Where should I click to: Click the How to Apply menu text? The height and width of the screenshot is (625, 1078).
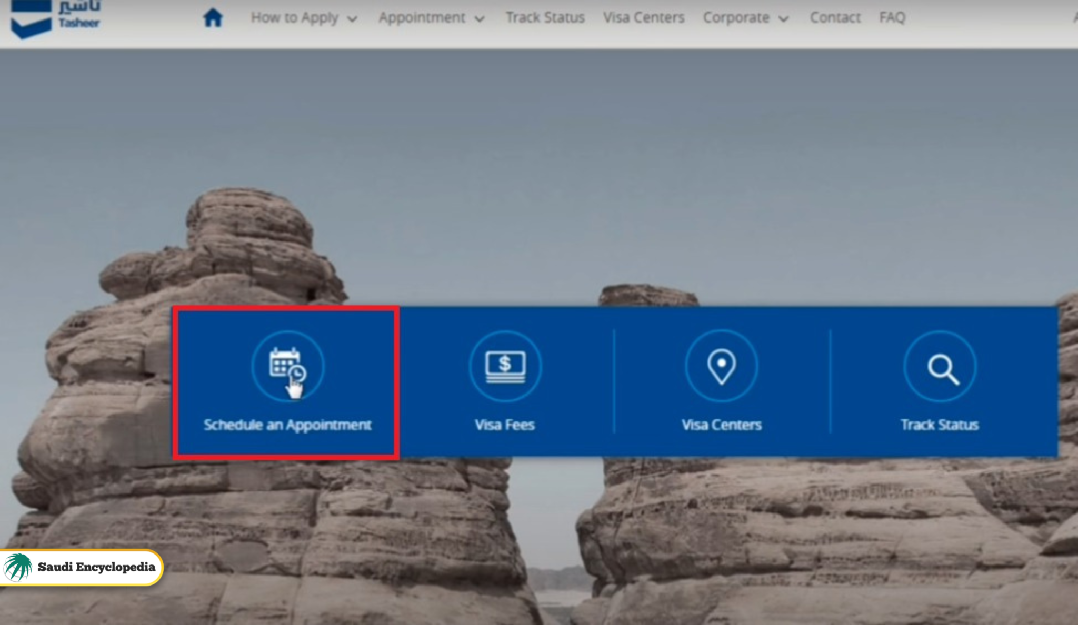tap(294, 18)
